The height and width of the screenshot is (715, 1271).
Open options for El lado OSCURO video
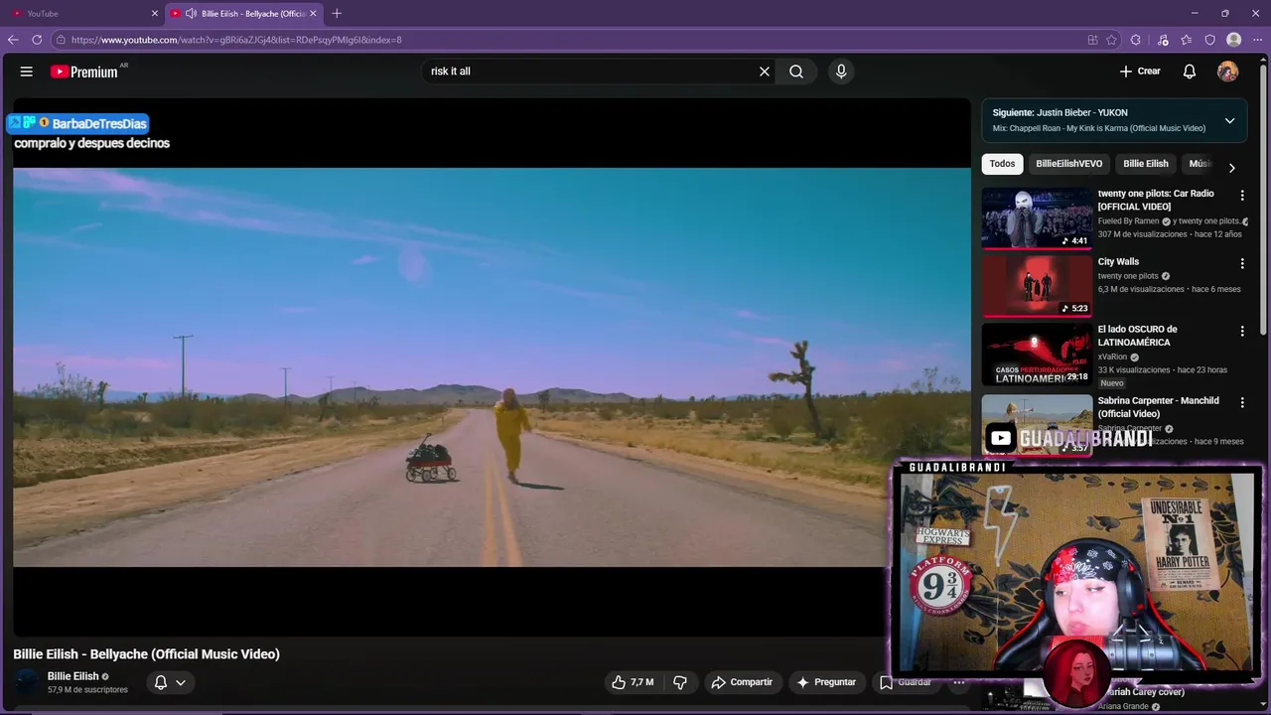(x=1242, y=331)
